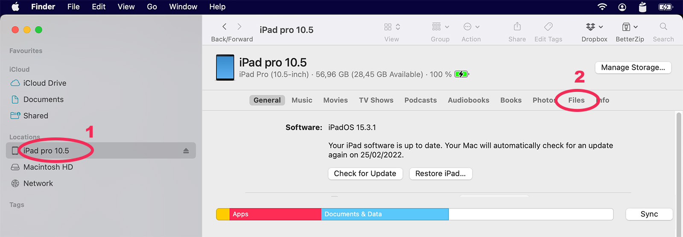Click the menu bar app icon beside battery
The width and height of the screenshot is (683, 237).
point(642,7)
